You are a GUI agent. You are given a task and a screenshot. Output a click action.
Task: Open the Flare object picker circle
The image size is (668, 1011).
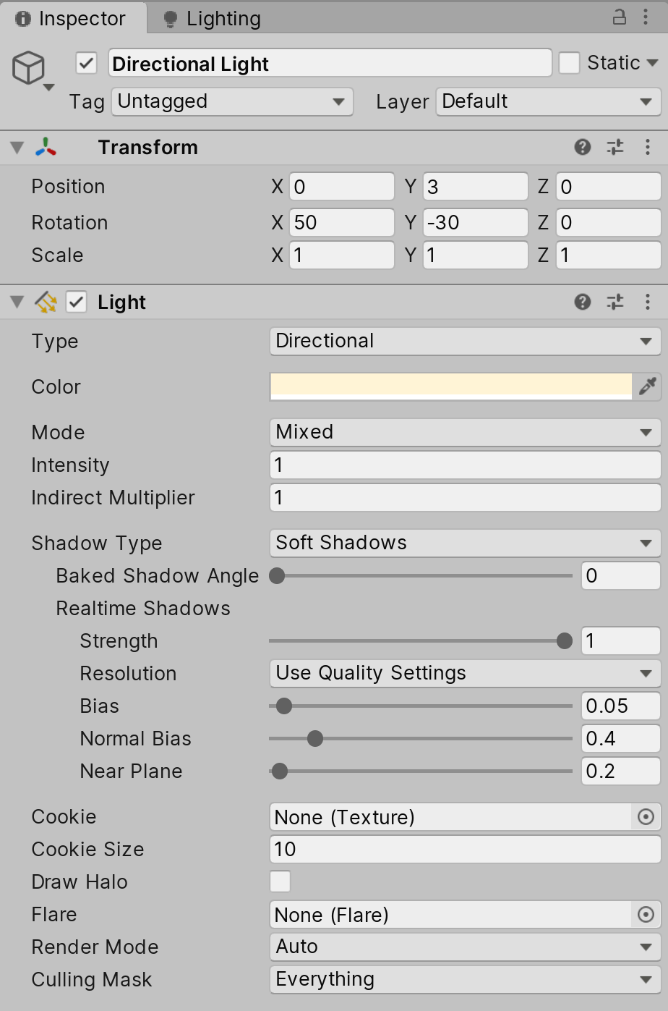point(646,915)
